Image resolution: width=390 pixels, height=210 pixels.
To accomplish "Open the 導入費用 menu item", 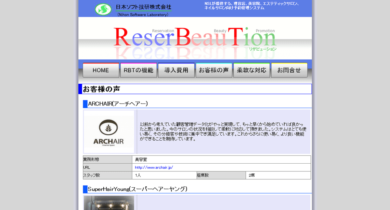I will coord(176,70).
